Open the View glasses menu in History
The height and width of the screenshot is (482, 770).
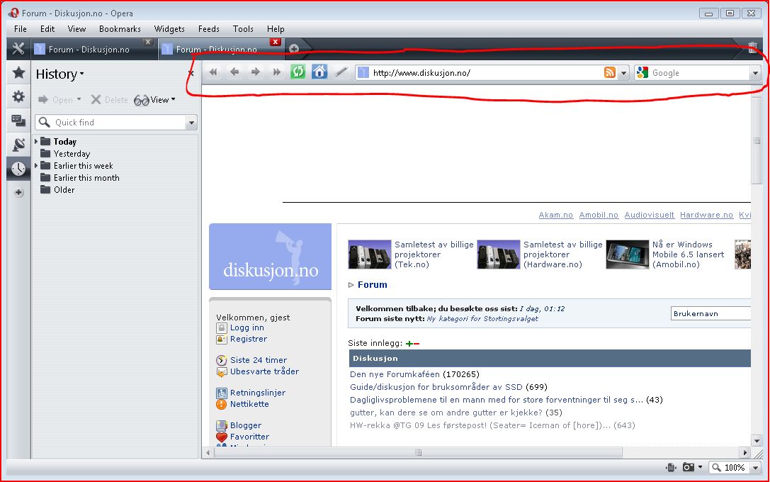coord(154,100)
